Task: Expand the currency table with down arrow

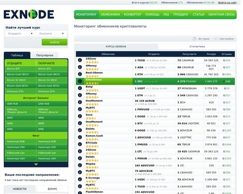Action: (36, 164)
